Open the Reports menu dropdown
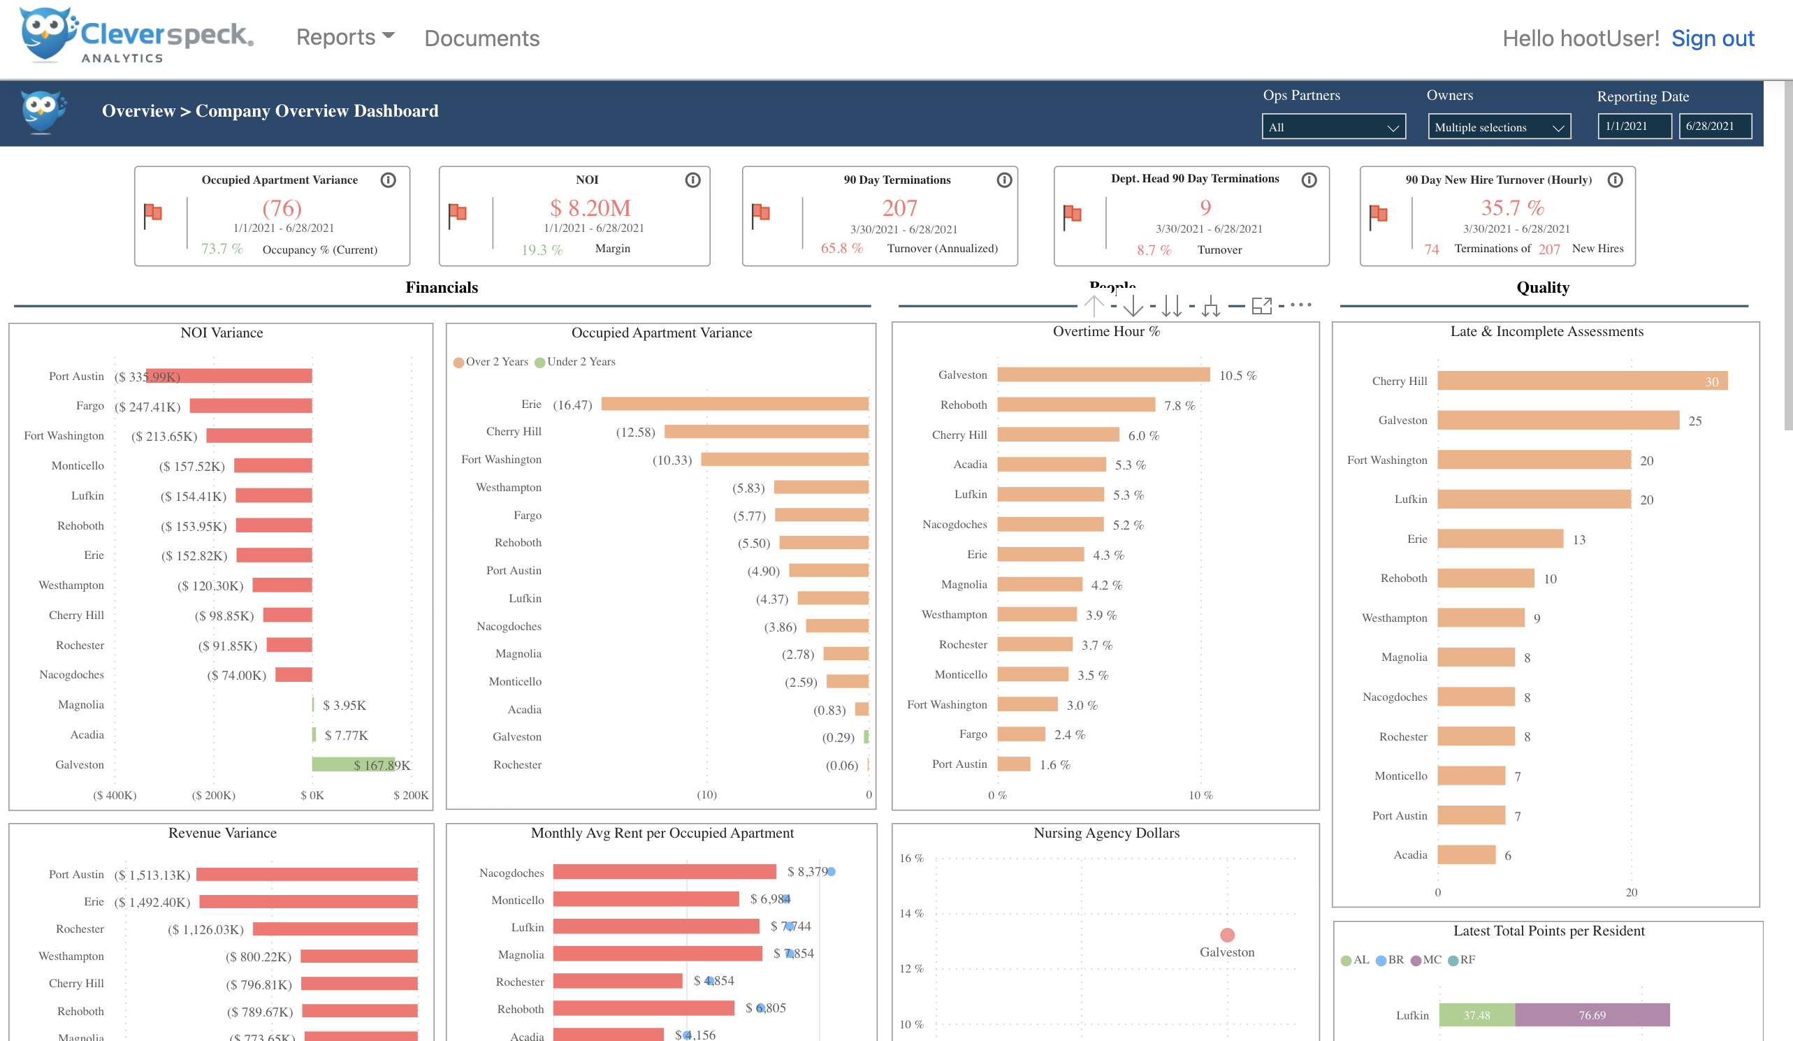The width and height of the screenshot is (1793, 1041). click(x=345, y=37)
